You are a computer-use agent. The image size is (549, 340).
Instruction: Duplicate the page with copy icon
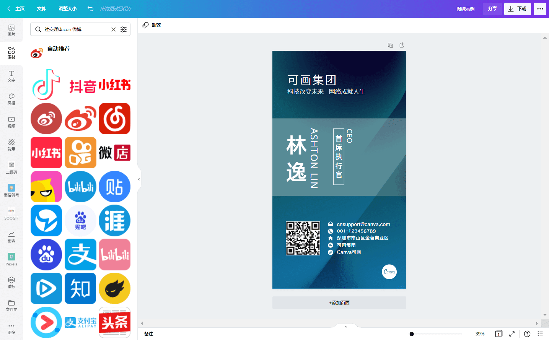pyautogui.click(x=390, y=45)
